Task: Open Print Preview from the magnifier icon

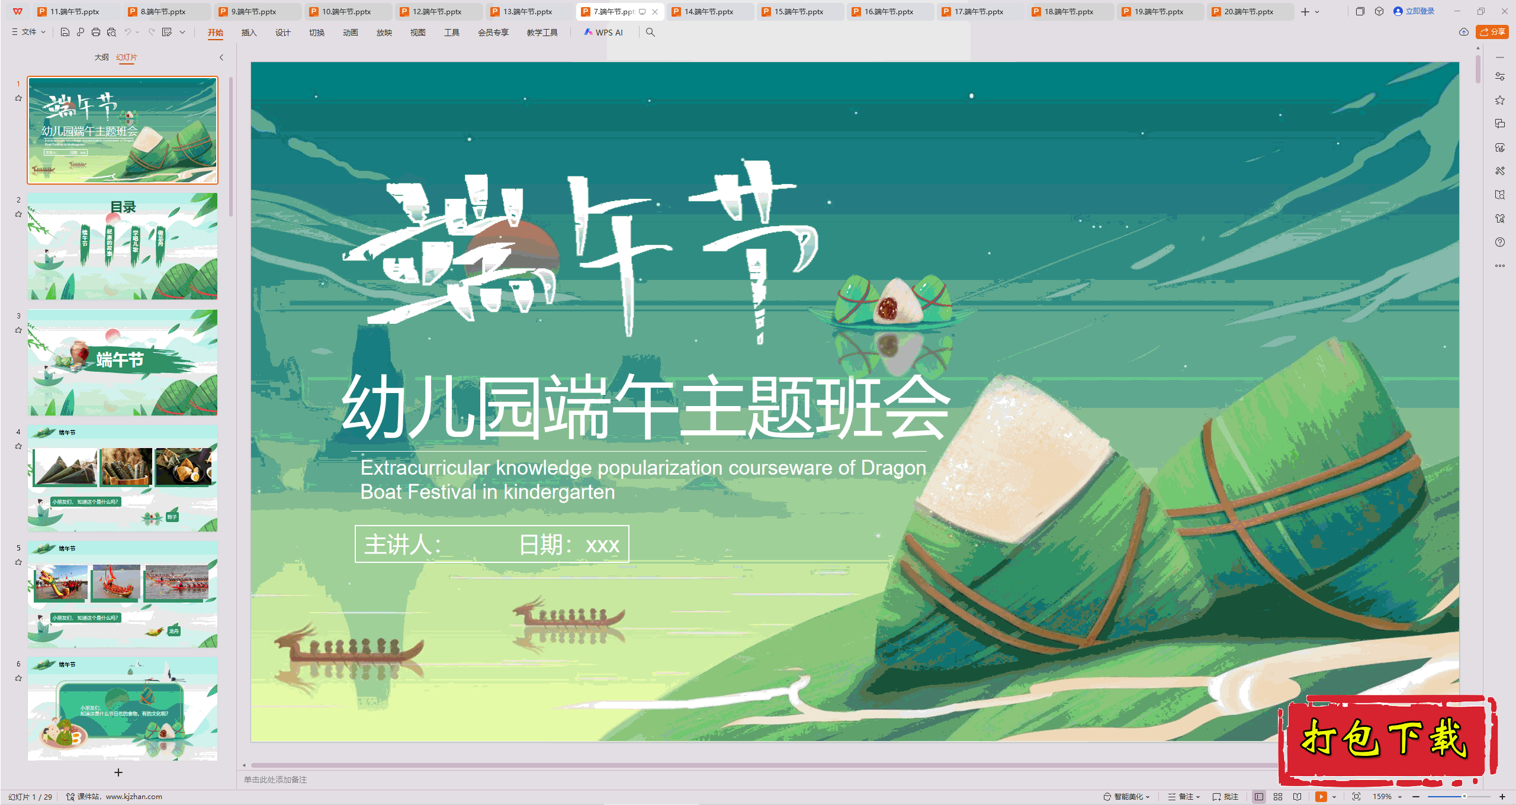Action: [111, 33]
